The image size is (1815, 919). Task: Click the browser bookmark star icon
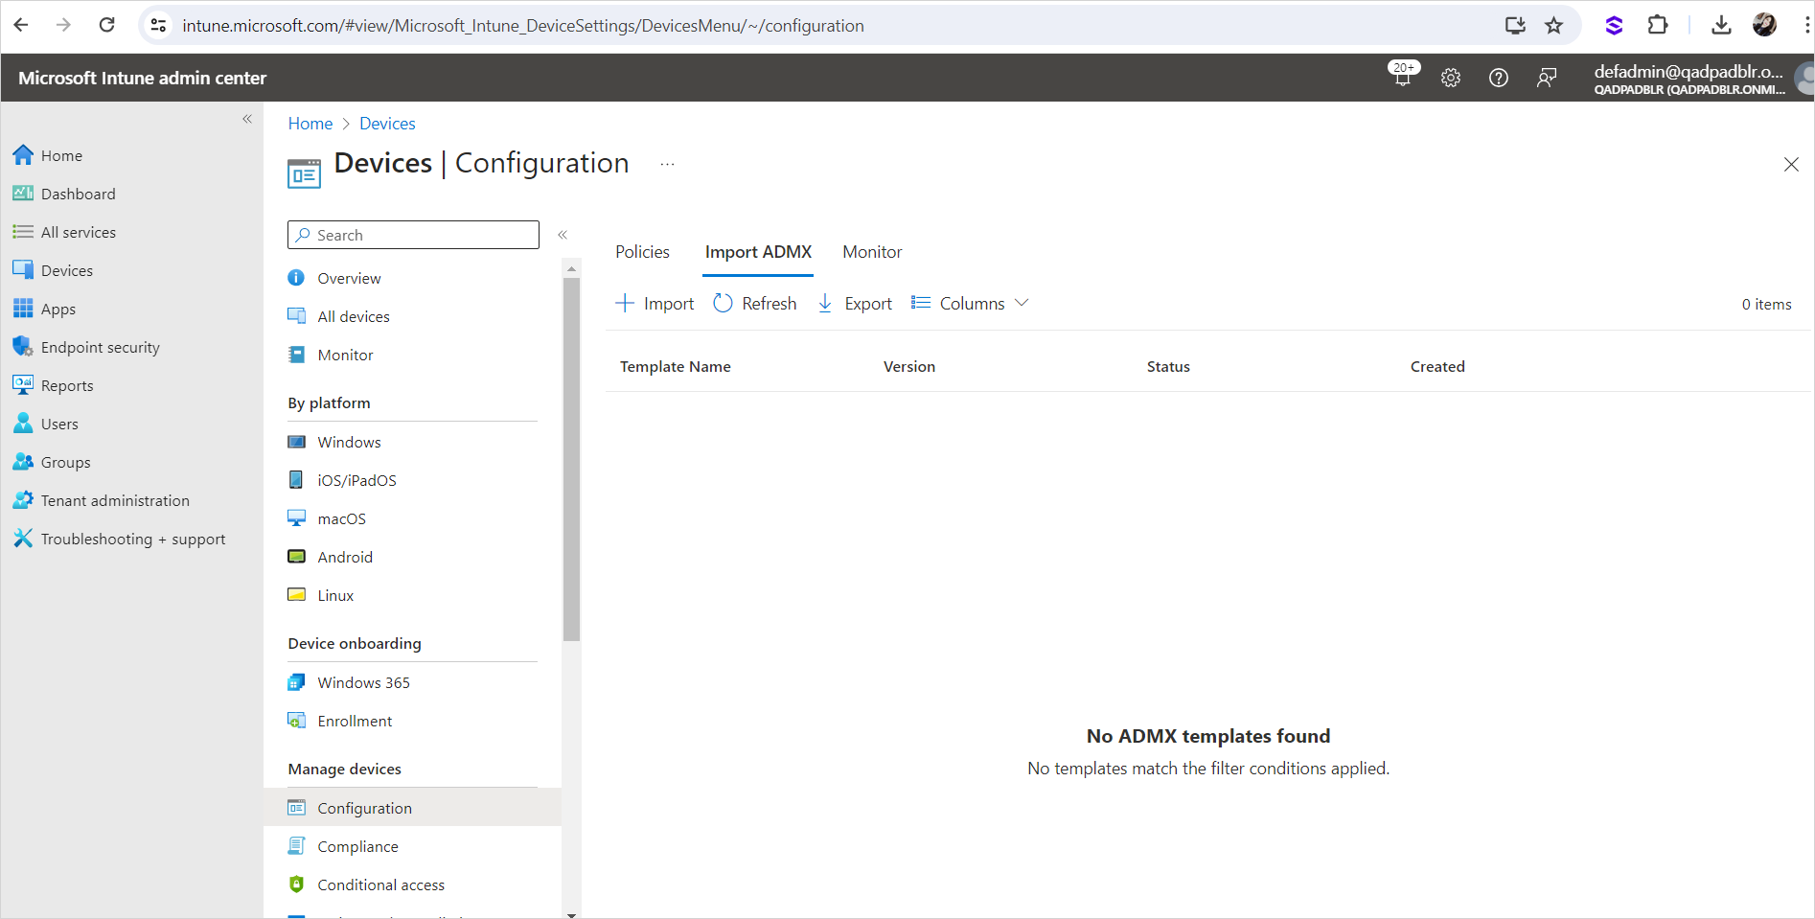(x=1554, y=26)
